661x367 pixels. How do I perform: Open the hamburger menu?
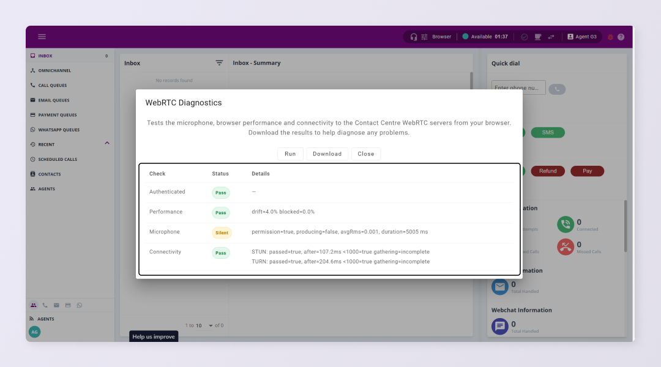click(42, 37)
